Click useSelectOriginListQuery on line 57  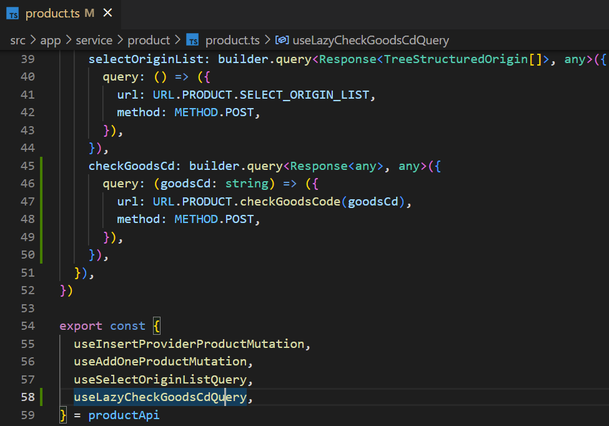click(161, 380)
